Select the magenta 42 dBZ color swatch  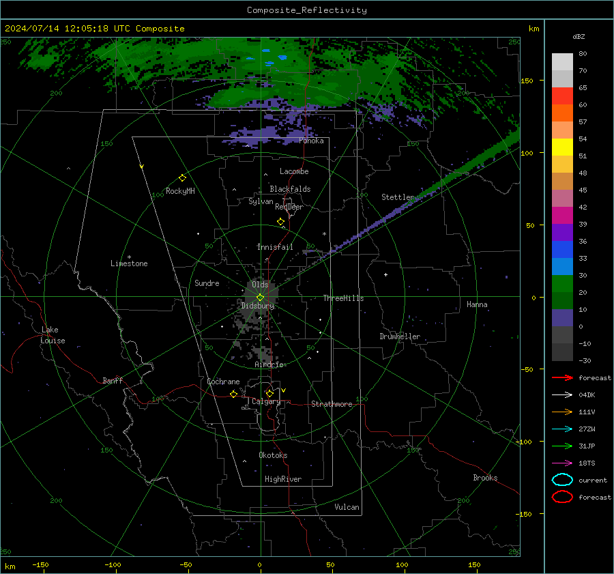pyautogui.click(x=562, y=215)
